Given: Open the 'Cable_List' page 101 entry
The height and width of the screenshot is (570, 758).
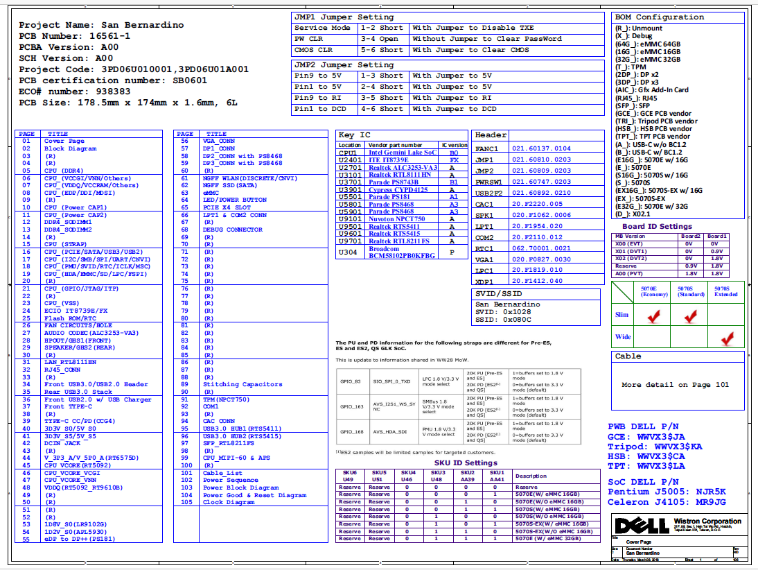Looking at the screenshot, I should point(222,473).
